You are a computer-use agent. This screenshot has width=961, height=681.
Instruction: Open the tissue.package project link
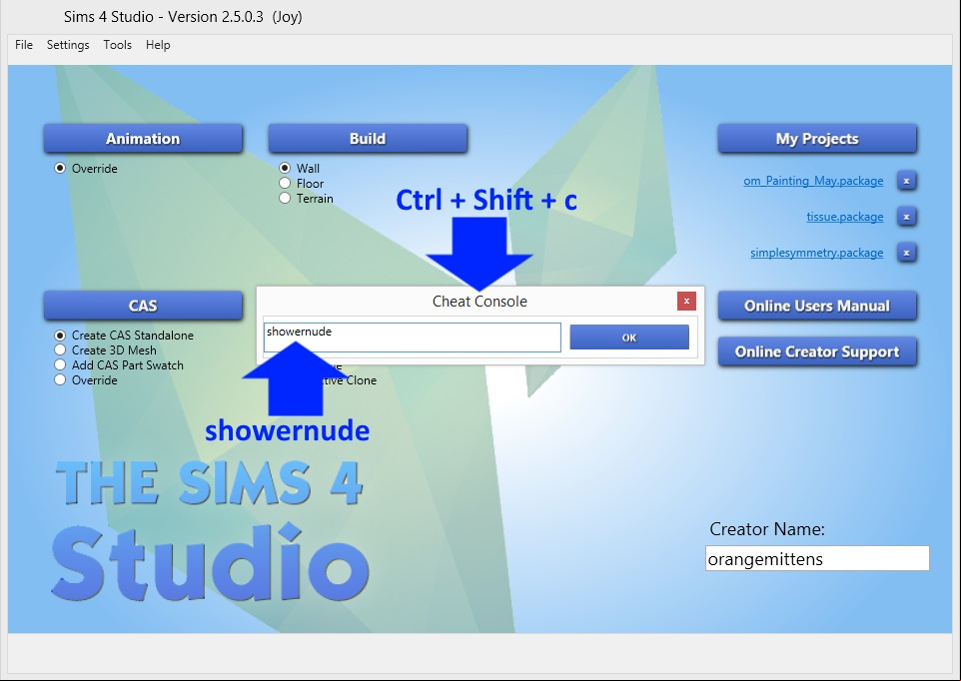(844, 217)
